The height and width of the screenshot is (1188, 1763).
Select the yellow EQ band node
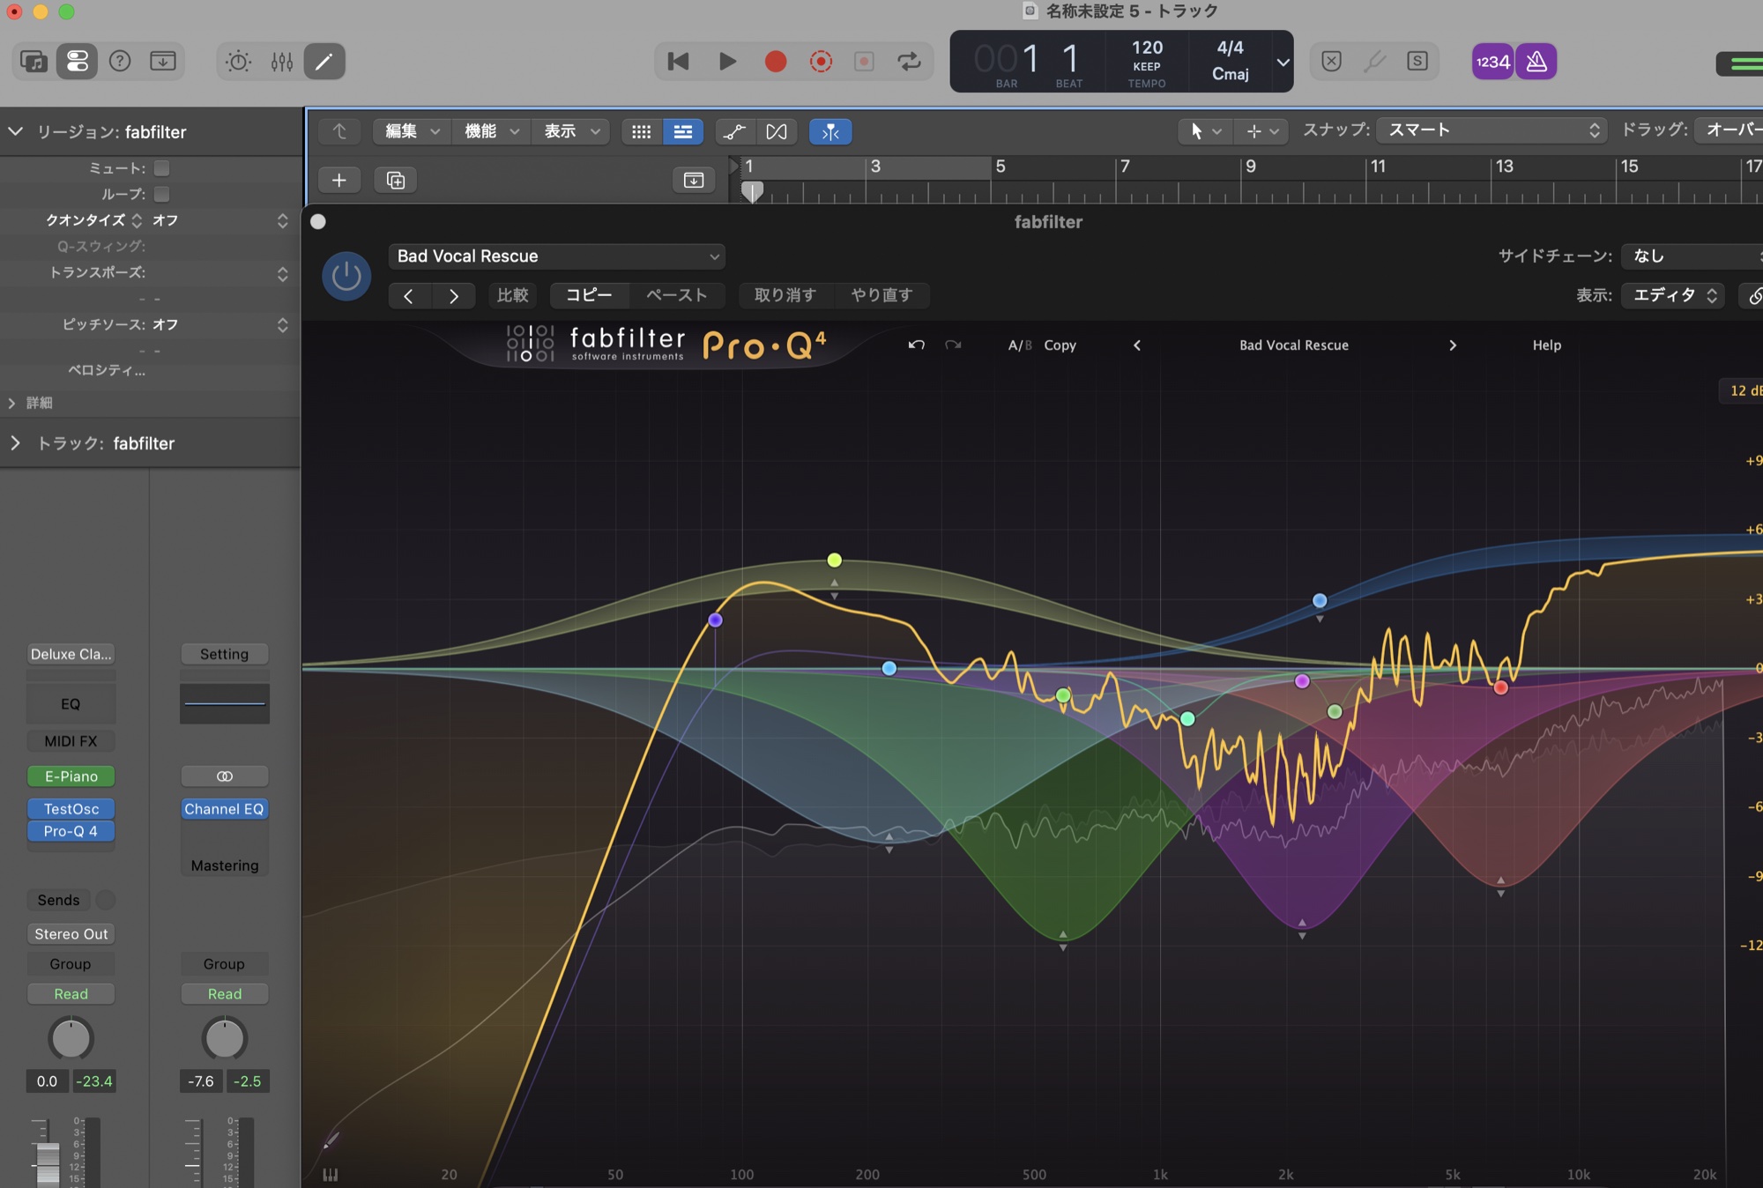[834, 560]
